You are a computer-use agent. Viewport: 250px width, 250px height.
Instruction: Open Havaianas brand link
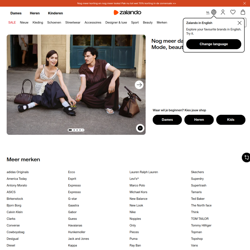pos(75,226)
